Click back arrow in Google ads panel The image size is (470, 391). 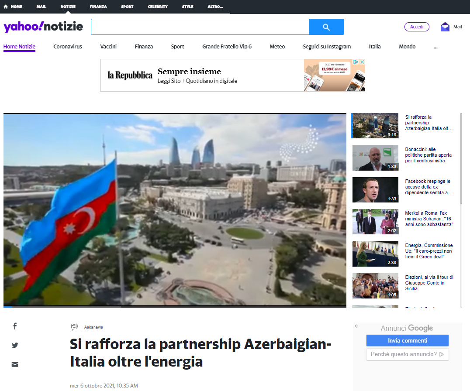pyautogui.click(x=356, y=326)
